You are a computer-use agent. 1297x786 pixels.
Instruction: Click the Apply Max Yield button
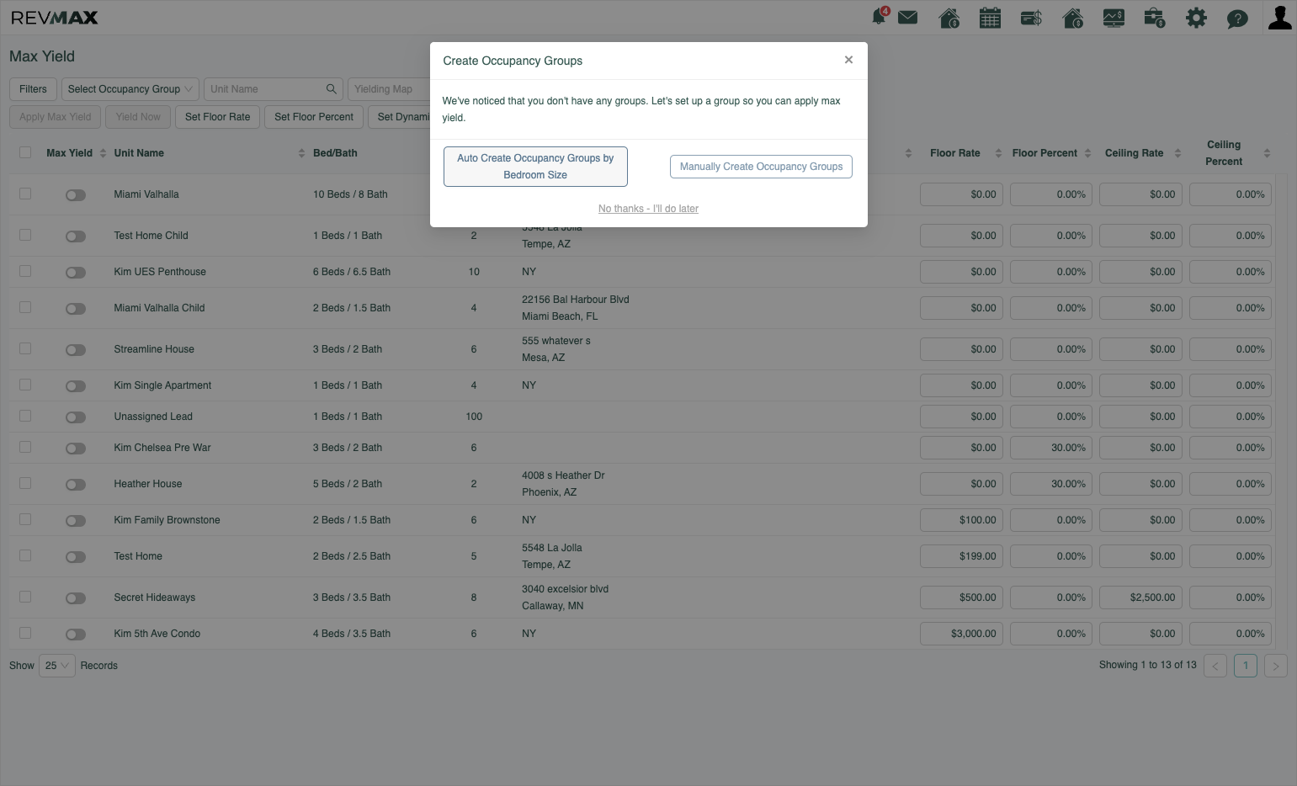point(56,117)
